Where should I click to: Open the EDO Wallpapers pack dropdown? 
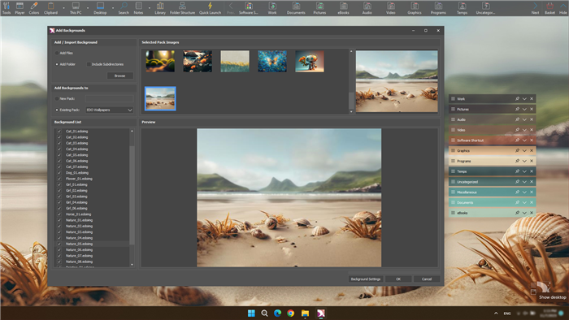[x=109, y=110]
